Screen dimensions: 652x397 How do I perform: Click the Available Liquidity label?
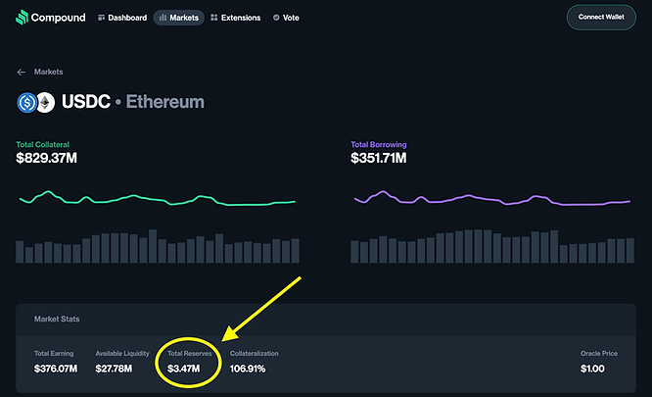pyautogui.click(x=122, y=353)
